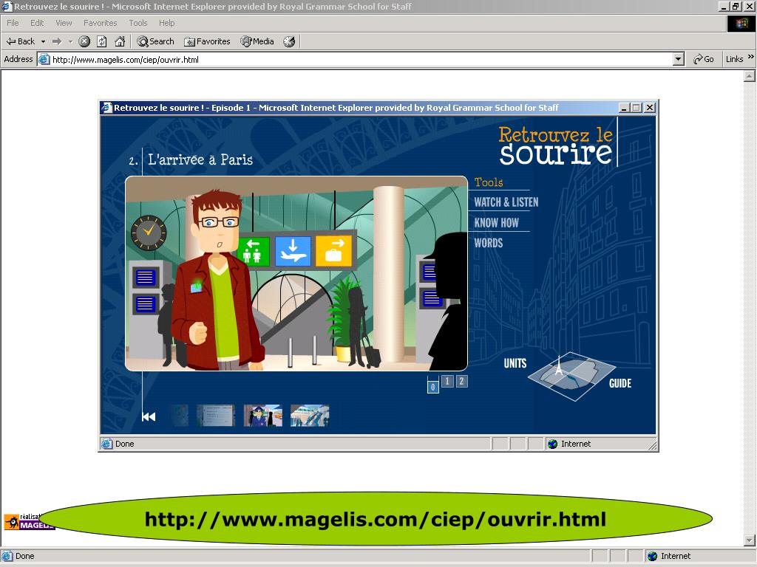Open the dimmed text screen thumbnail
Image resolution: width=757 pixels, height=567 pixels.
(x=216, y=416)
